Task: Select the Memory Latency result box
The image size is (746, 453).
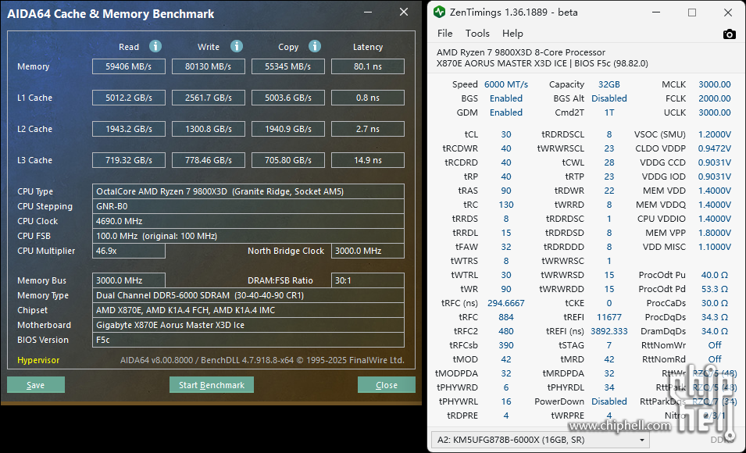Action: pos(367,67)
